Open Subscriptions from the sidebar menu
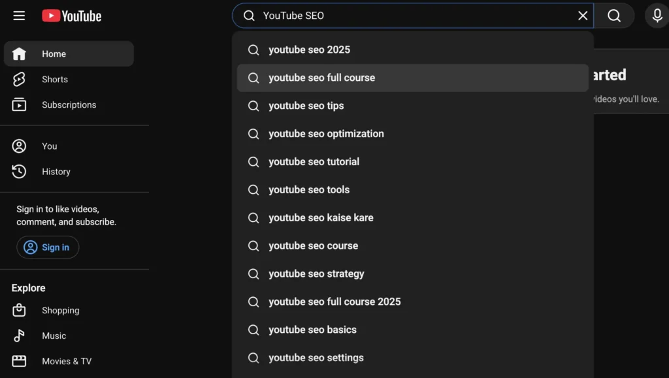The image size is (669, 378). pos(69,104)
